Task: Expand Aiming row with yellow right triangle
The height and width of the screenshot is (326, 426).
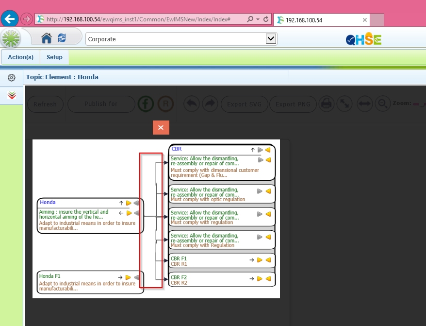Action: click(129, 213)
